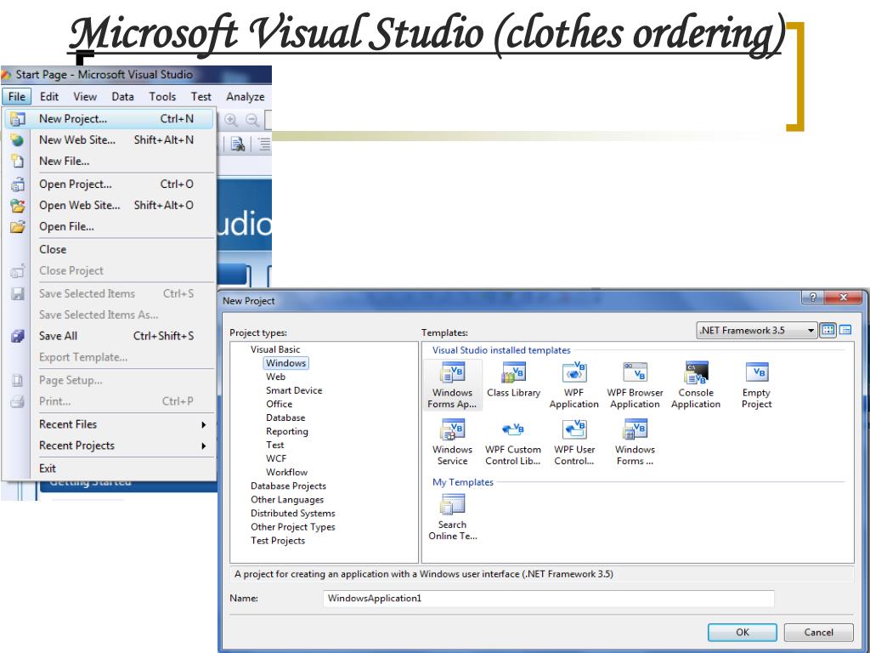
Task: Choose New Web Site... menu entry
Action: [109, 140]
